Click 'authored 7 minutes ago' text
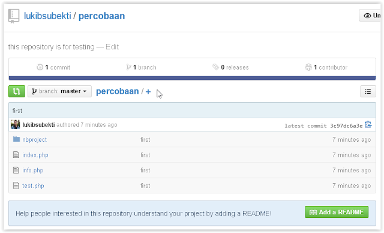 (x=86, y=125)
